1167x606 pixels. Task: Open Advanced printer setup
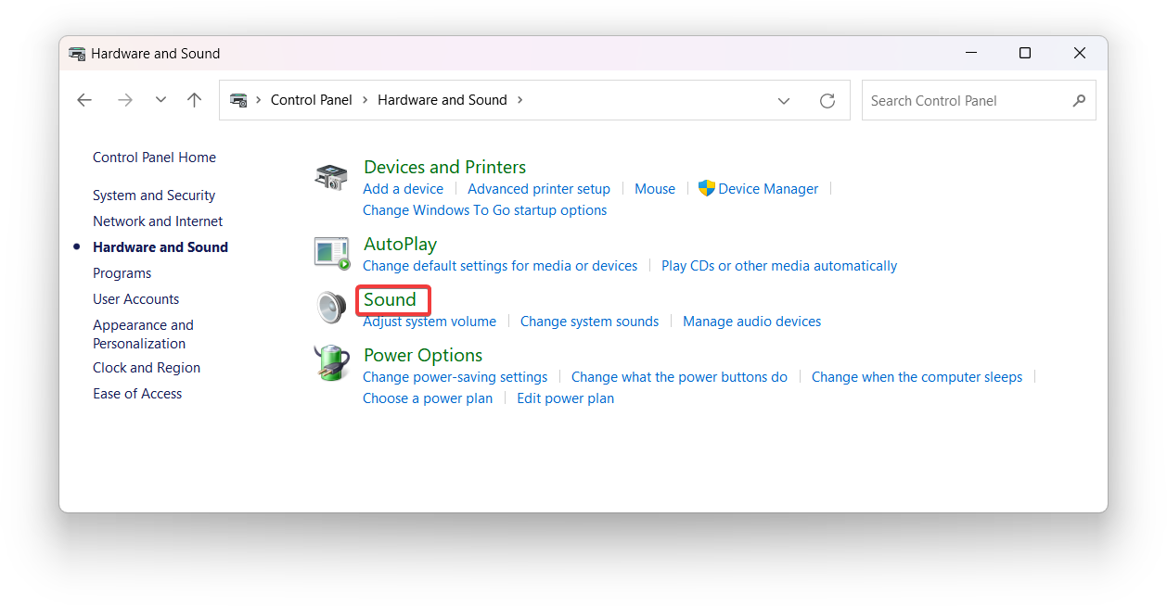539,189
